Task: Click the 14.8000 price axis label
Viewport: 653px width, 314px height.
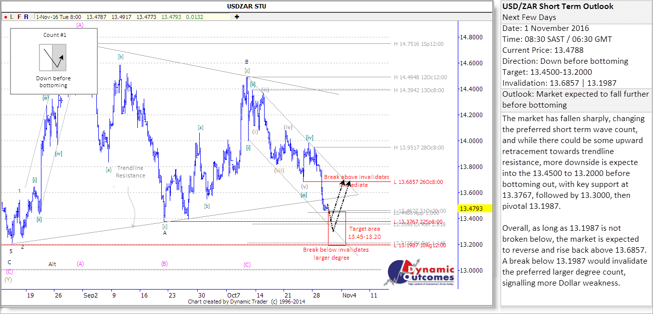Action: (x=471, y=37)
